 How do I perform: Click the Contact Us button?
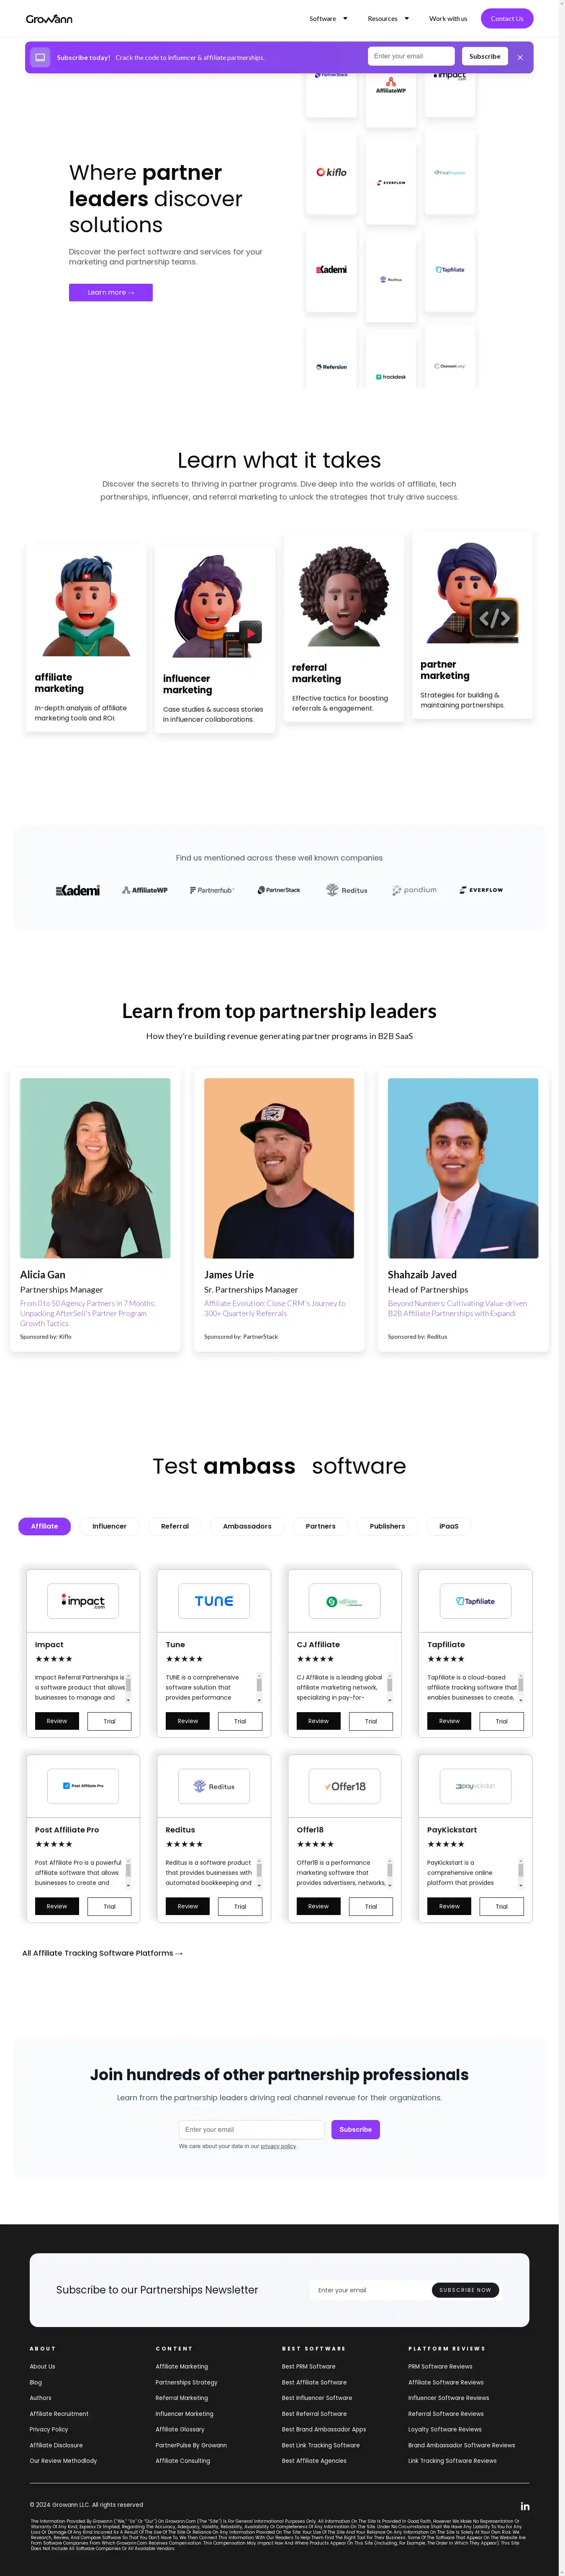(507, 18)
